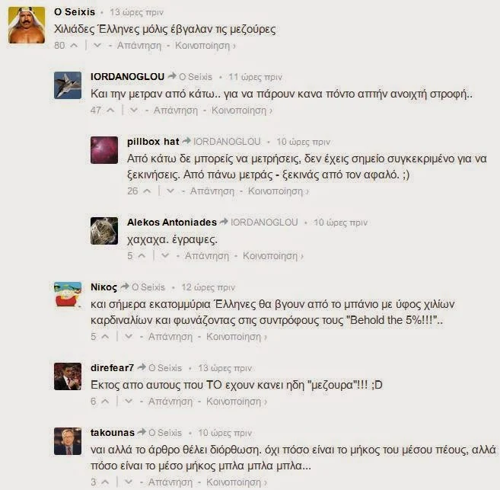Upvote Alekos Antoniades' comment
500x490 pixels.
point(142,256)
